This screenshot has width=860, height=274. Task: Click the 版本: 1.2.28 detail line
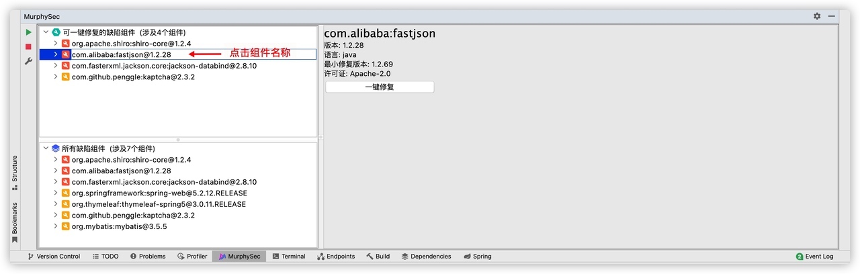[x=345, y=45]
